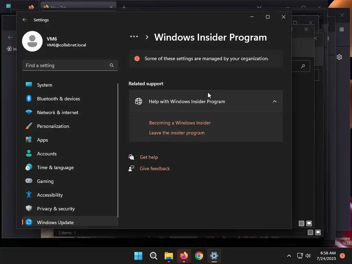352x264 pixels.
Task: Click the Give feedback person icon
Action: click(x=131, y=168)
